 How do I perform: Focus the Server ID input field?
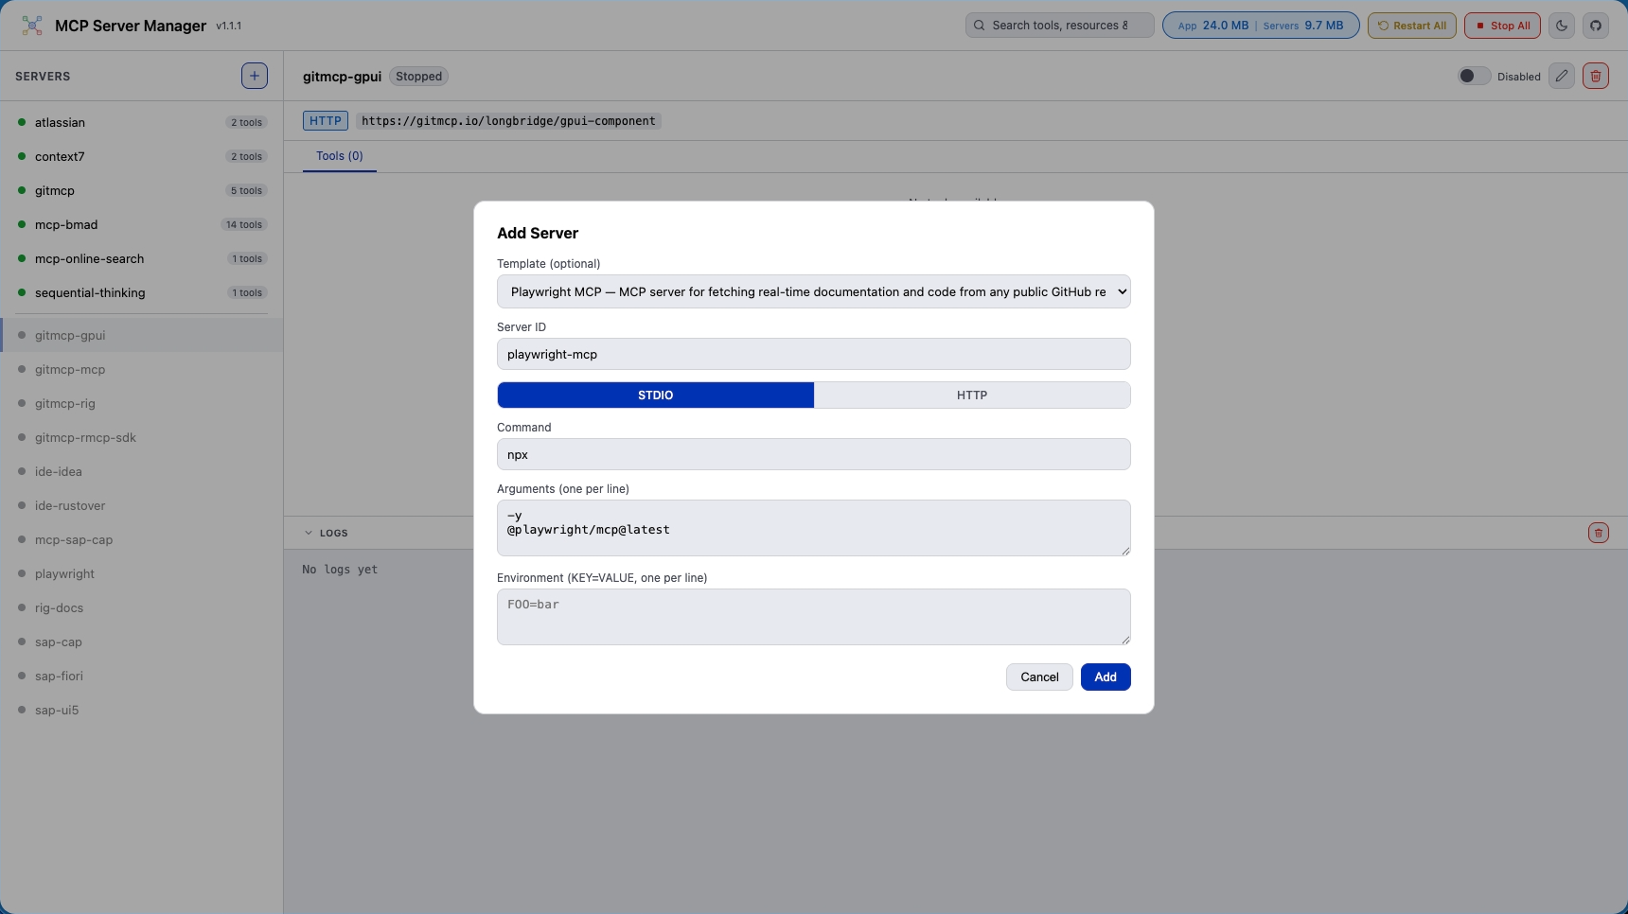(x=813, y=354)
